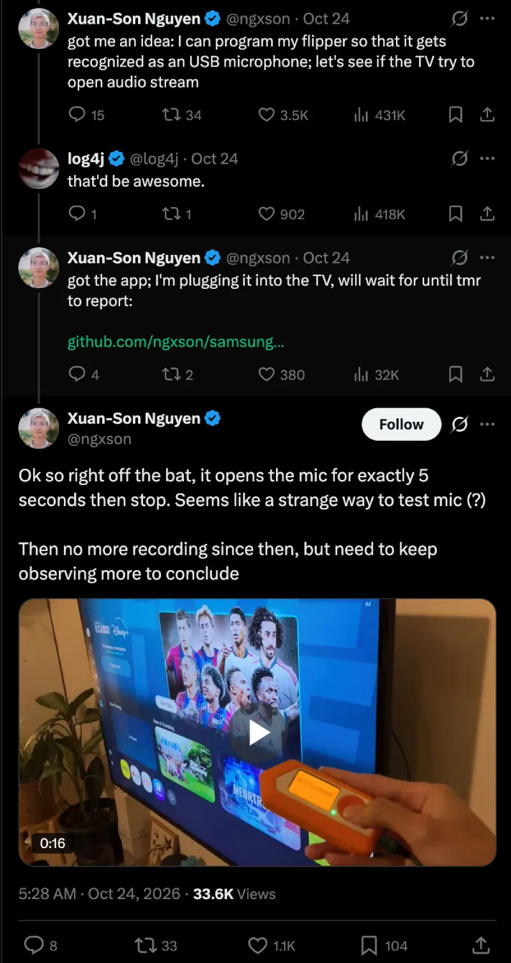This screenshot has width=511, height=963.
Task: Repost the tweet with 34 reposts
Action: click(182, 115)
